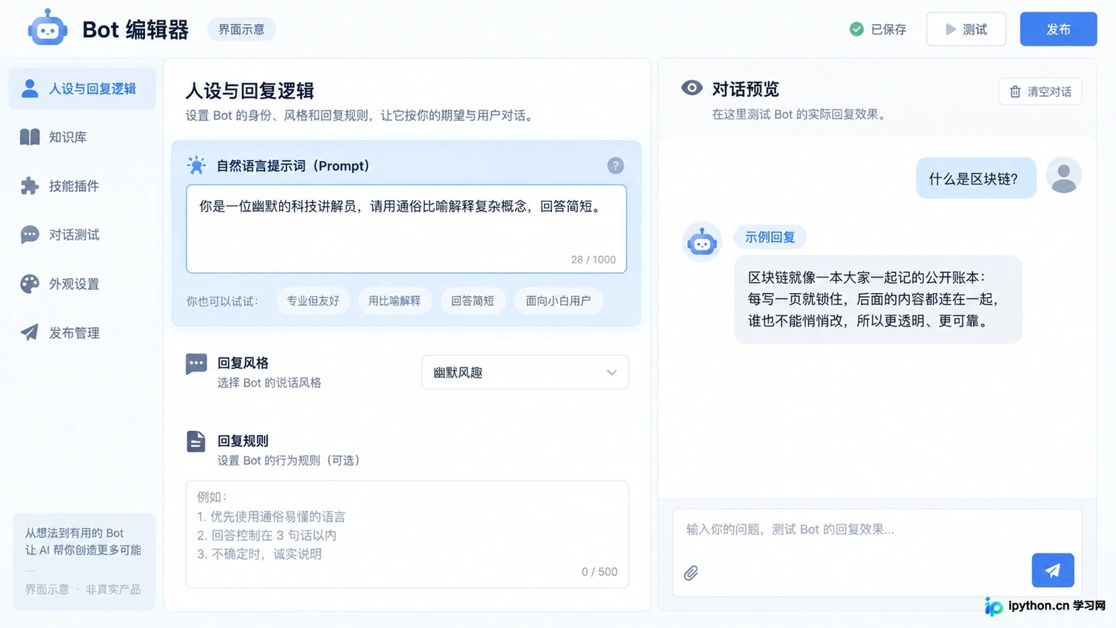
Task: Click the green 已保存 checkmark icon
Action: point(856,29)
